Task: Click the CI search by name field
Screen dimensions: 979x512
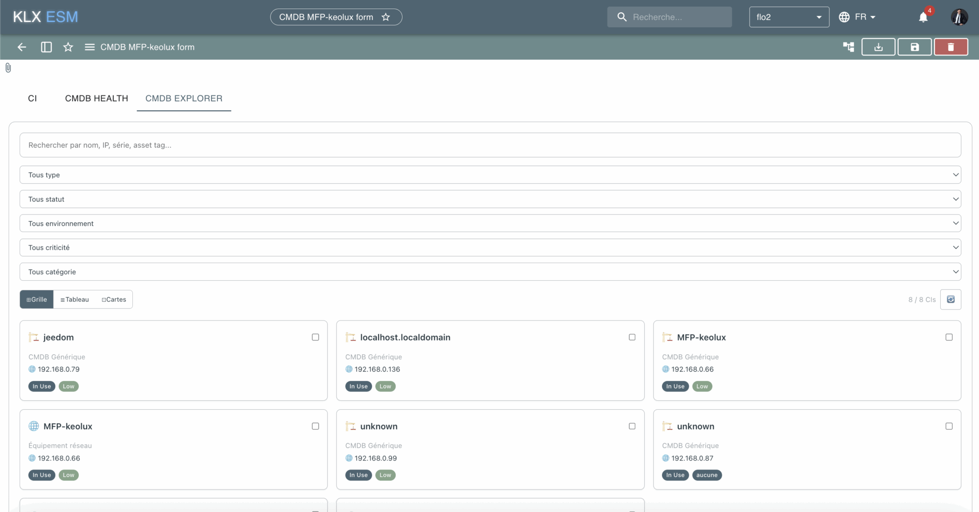Action: [x=490, y=145]
